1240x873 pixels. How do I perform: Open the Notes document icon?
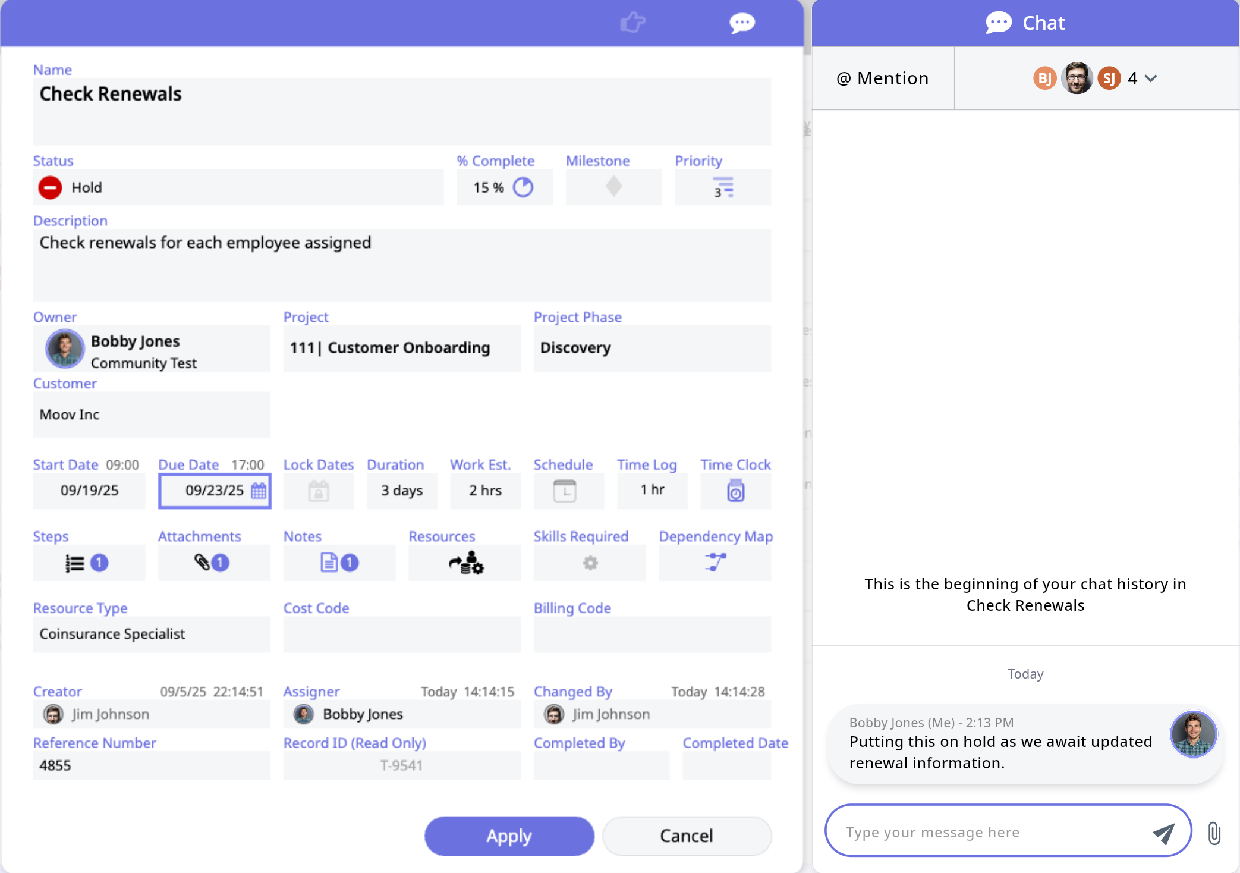(329, 563)
